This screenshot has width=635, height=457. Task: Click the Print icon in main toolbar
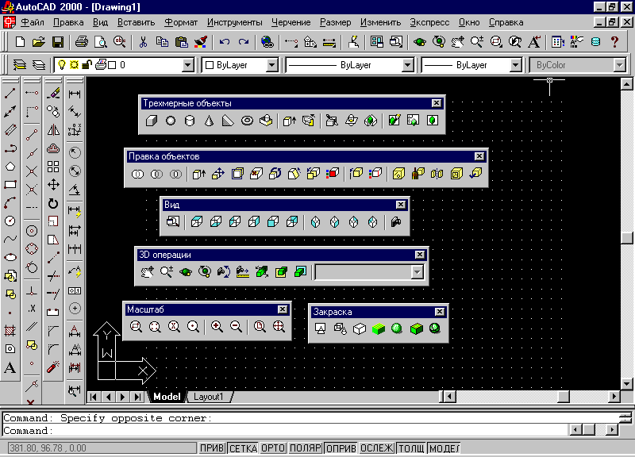tap(81, 42)
